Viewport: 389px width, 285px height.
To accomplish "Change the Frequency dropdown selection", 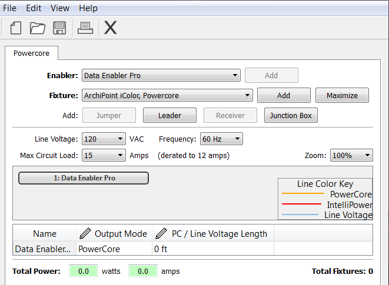I will point(221,139).
